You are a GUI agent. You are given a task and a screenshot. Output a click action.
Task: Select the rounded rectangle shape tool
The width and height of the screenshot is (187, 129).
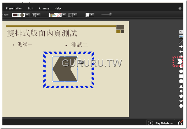[181, 81]
